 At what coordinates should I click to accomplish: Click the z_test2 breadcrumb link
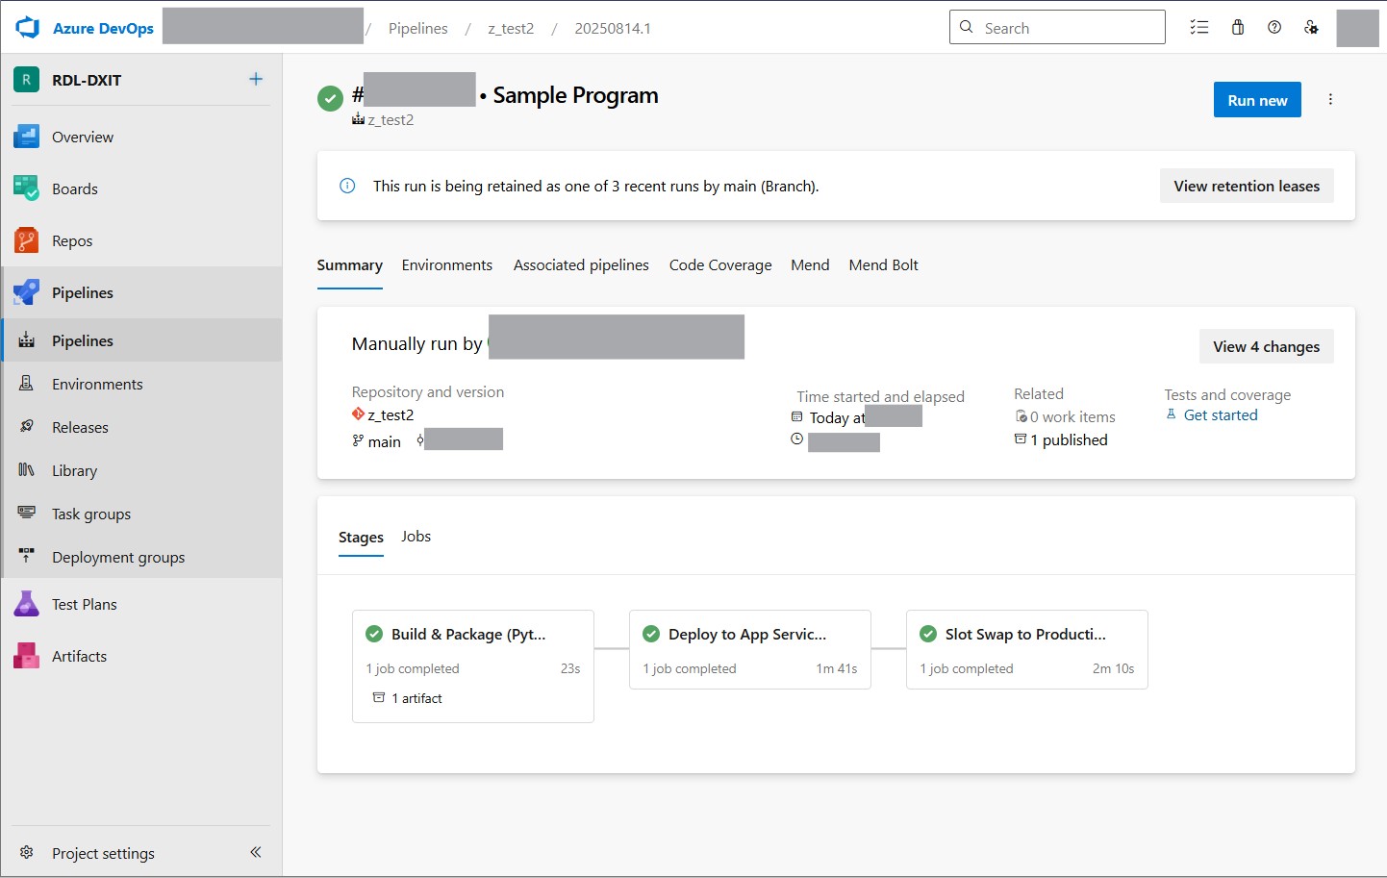tap(511, 28)
